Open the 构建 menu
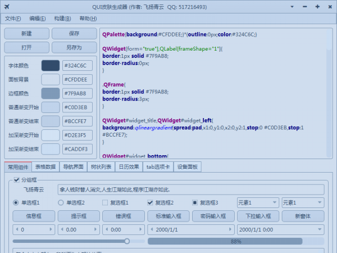This screenshot has width=337, height=253. tap(62, 19)
